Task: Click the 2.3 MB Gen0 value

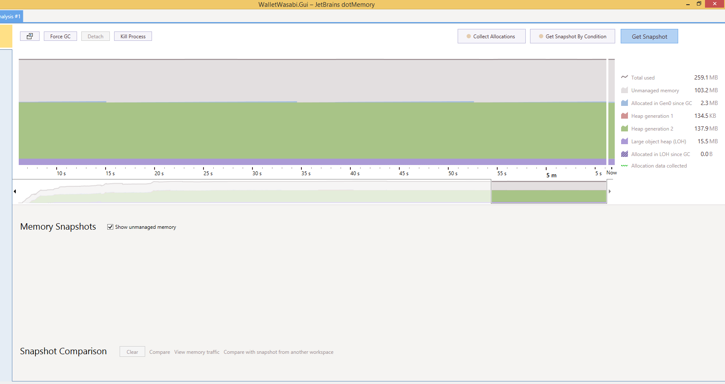Action: click(x=709, y=103)
